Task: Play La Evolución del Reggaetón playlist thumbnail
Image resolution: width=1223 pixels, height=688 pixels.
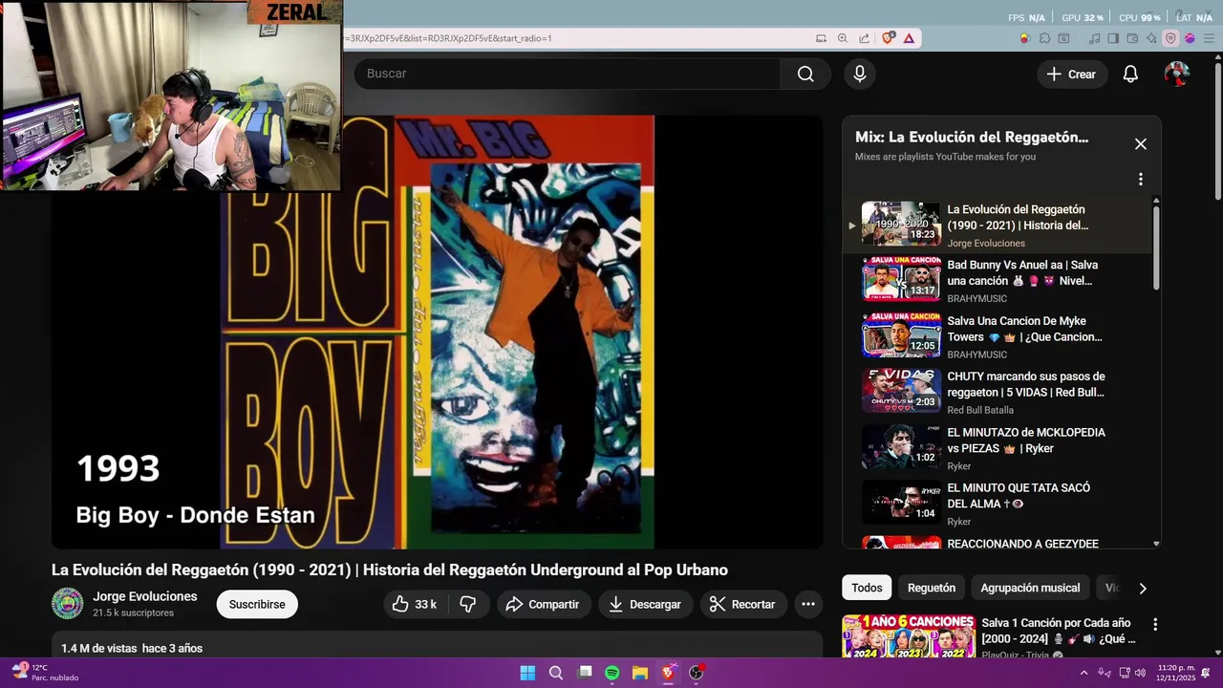Action: click(x=901, y=224)
